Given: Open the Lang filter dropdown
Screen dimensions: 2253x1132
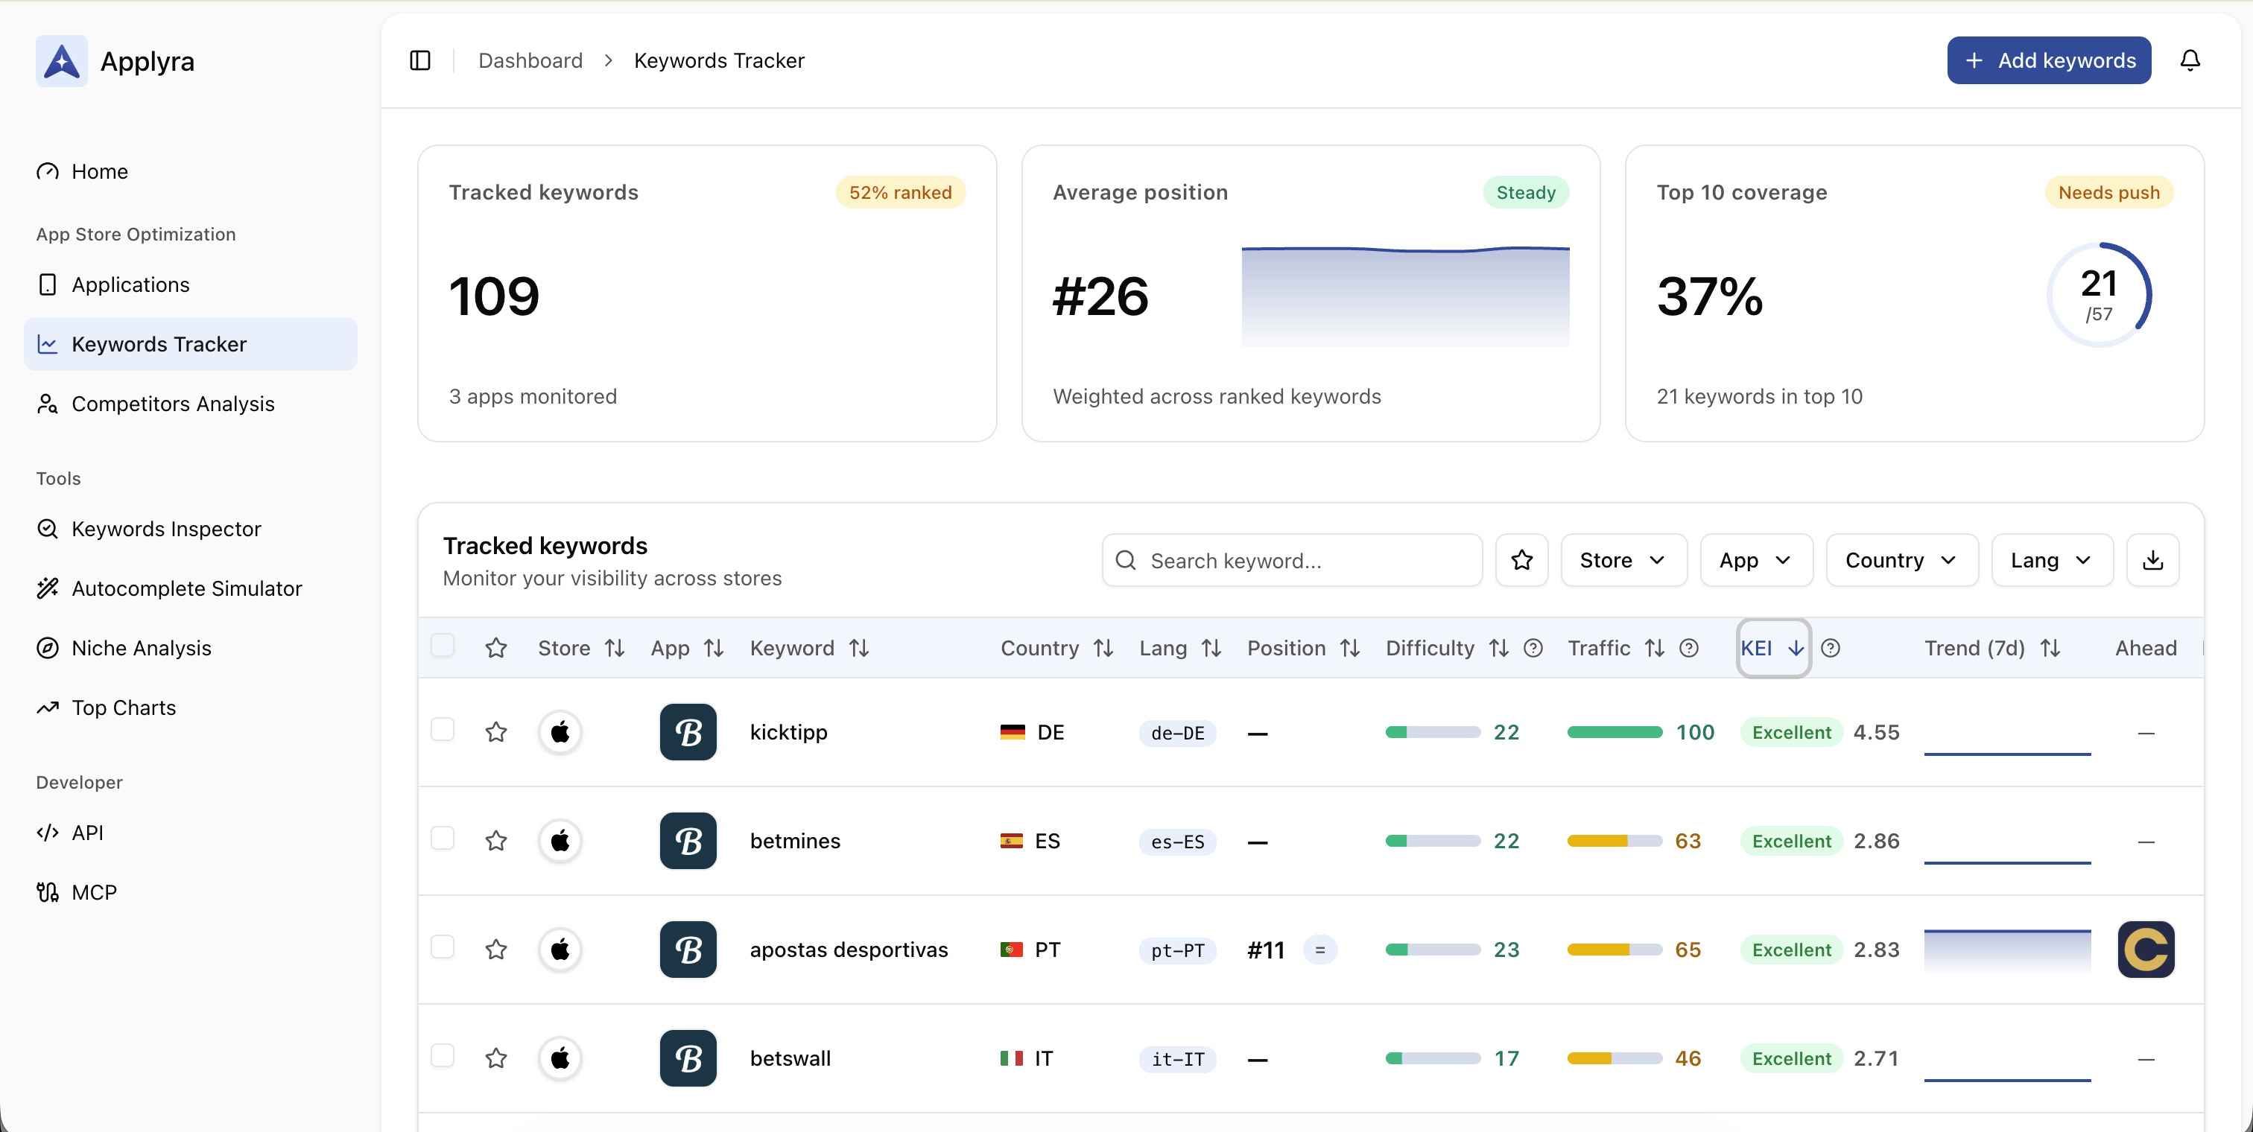Looking at the screenshot, I should [2052, 560].
